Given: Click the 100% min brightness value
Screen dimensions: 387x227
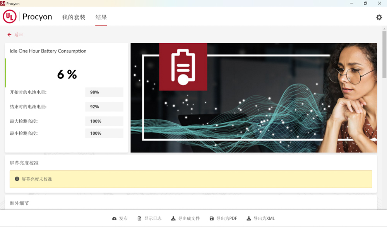Looking at the screenshot, I should pos(104,133).
